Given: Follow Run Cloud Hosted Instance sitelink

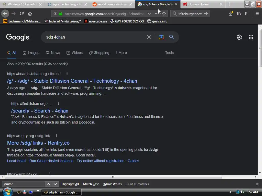Looking at the screenshot, I should click(51, 161).
